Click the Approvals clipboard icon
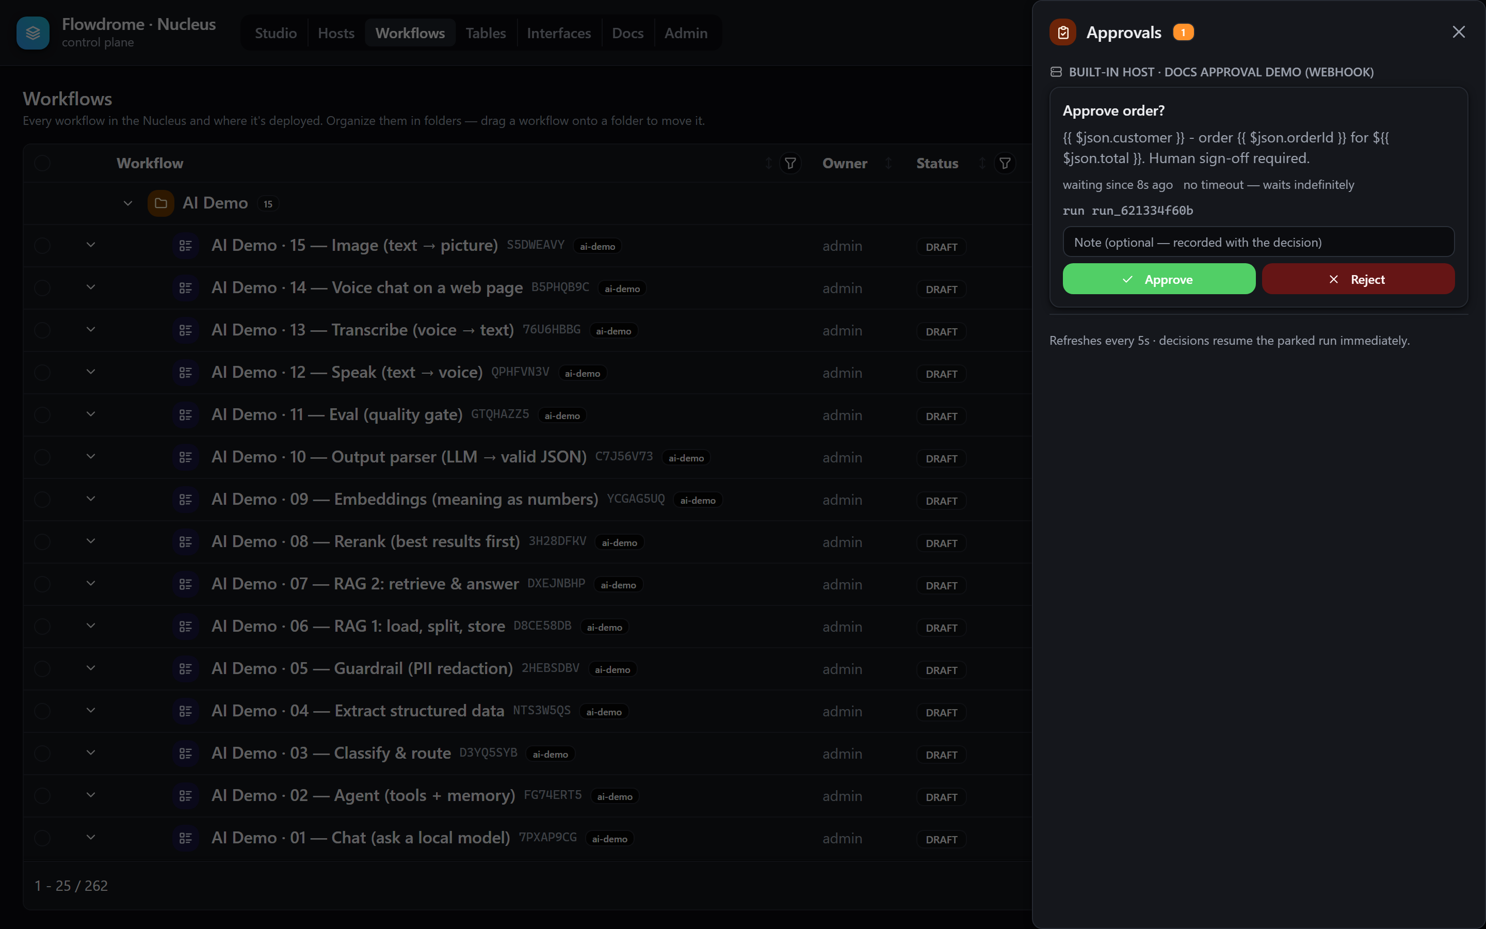This screenshot has height=929, width=1486. (1063, 32)
